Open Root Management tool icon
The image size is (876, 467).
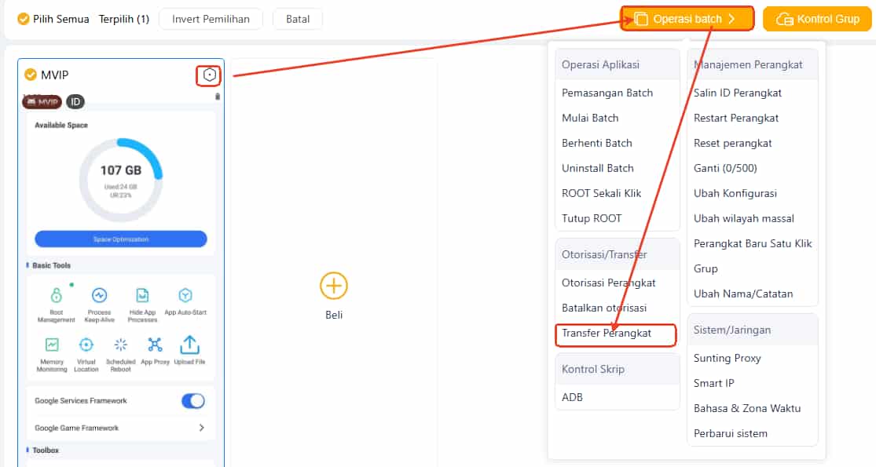pos(56,296)
